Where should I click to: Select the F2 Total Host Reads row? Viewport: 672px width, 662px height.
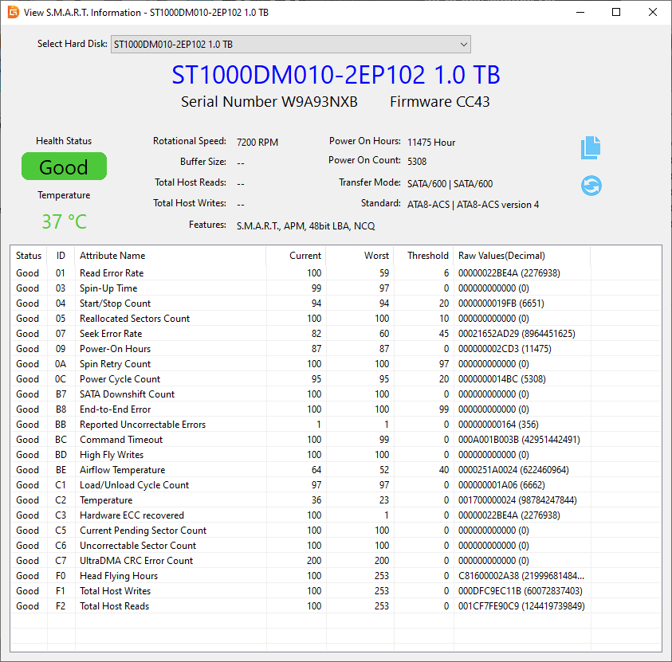(336, 606)
